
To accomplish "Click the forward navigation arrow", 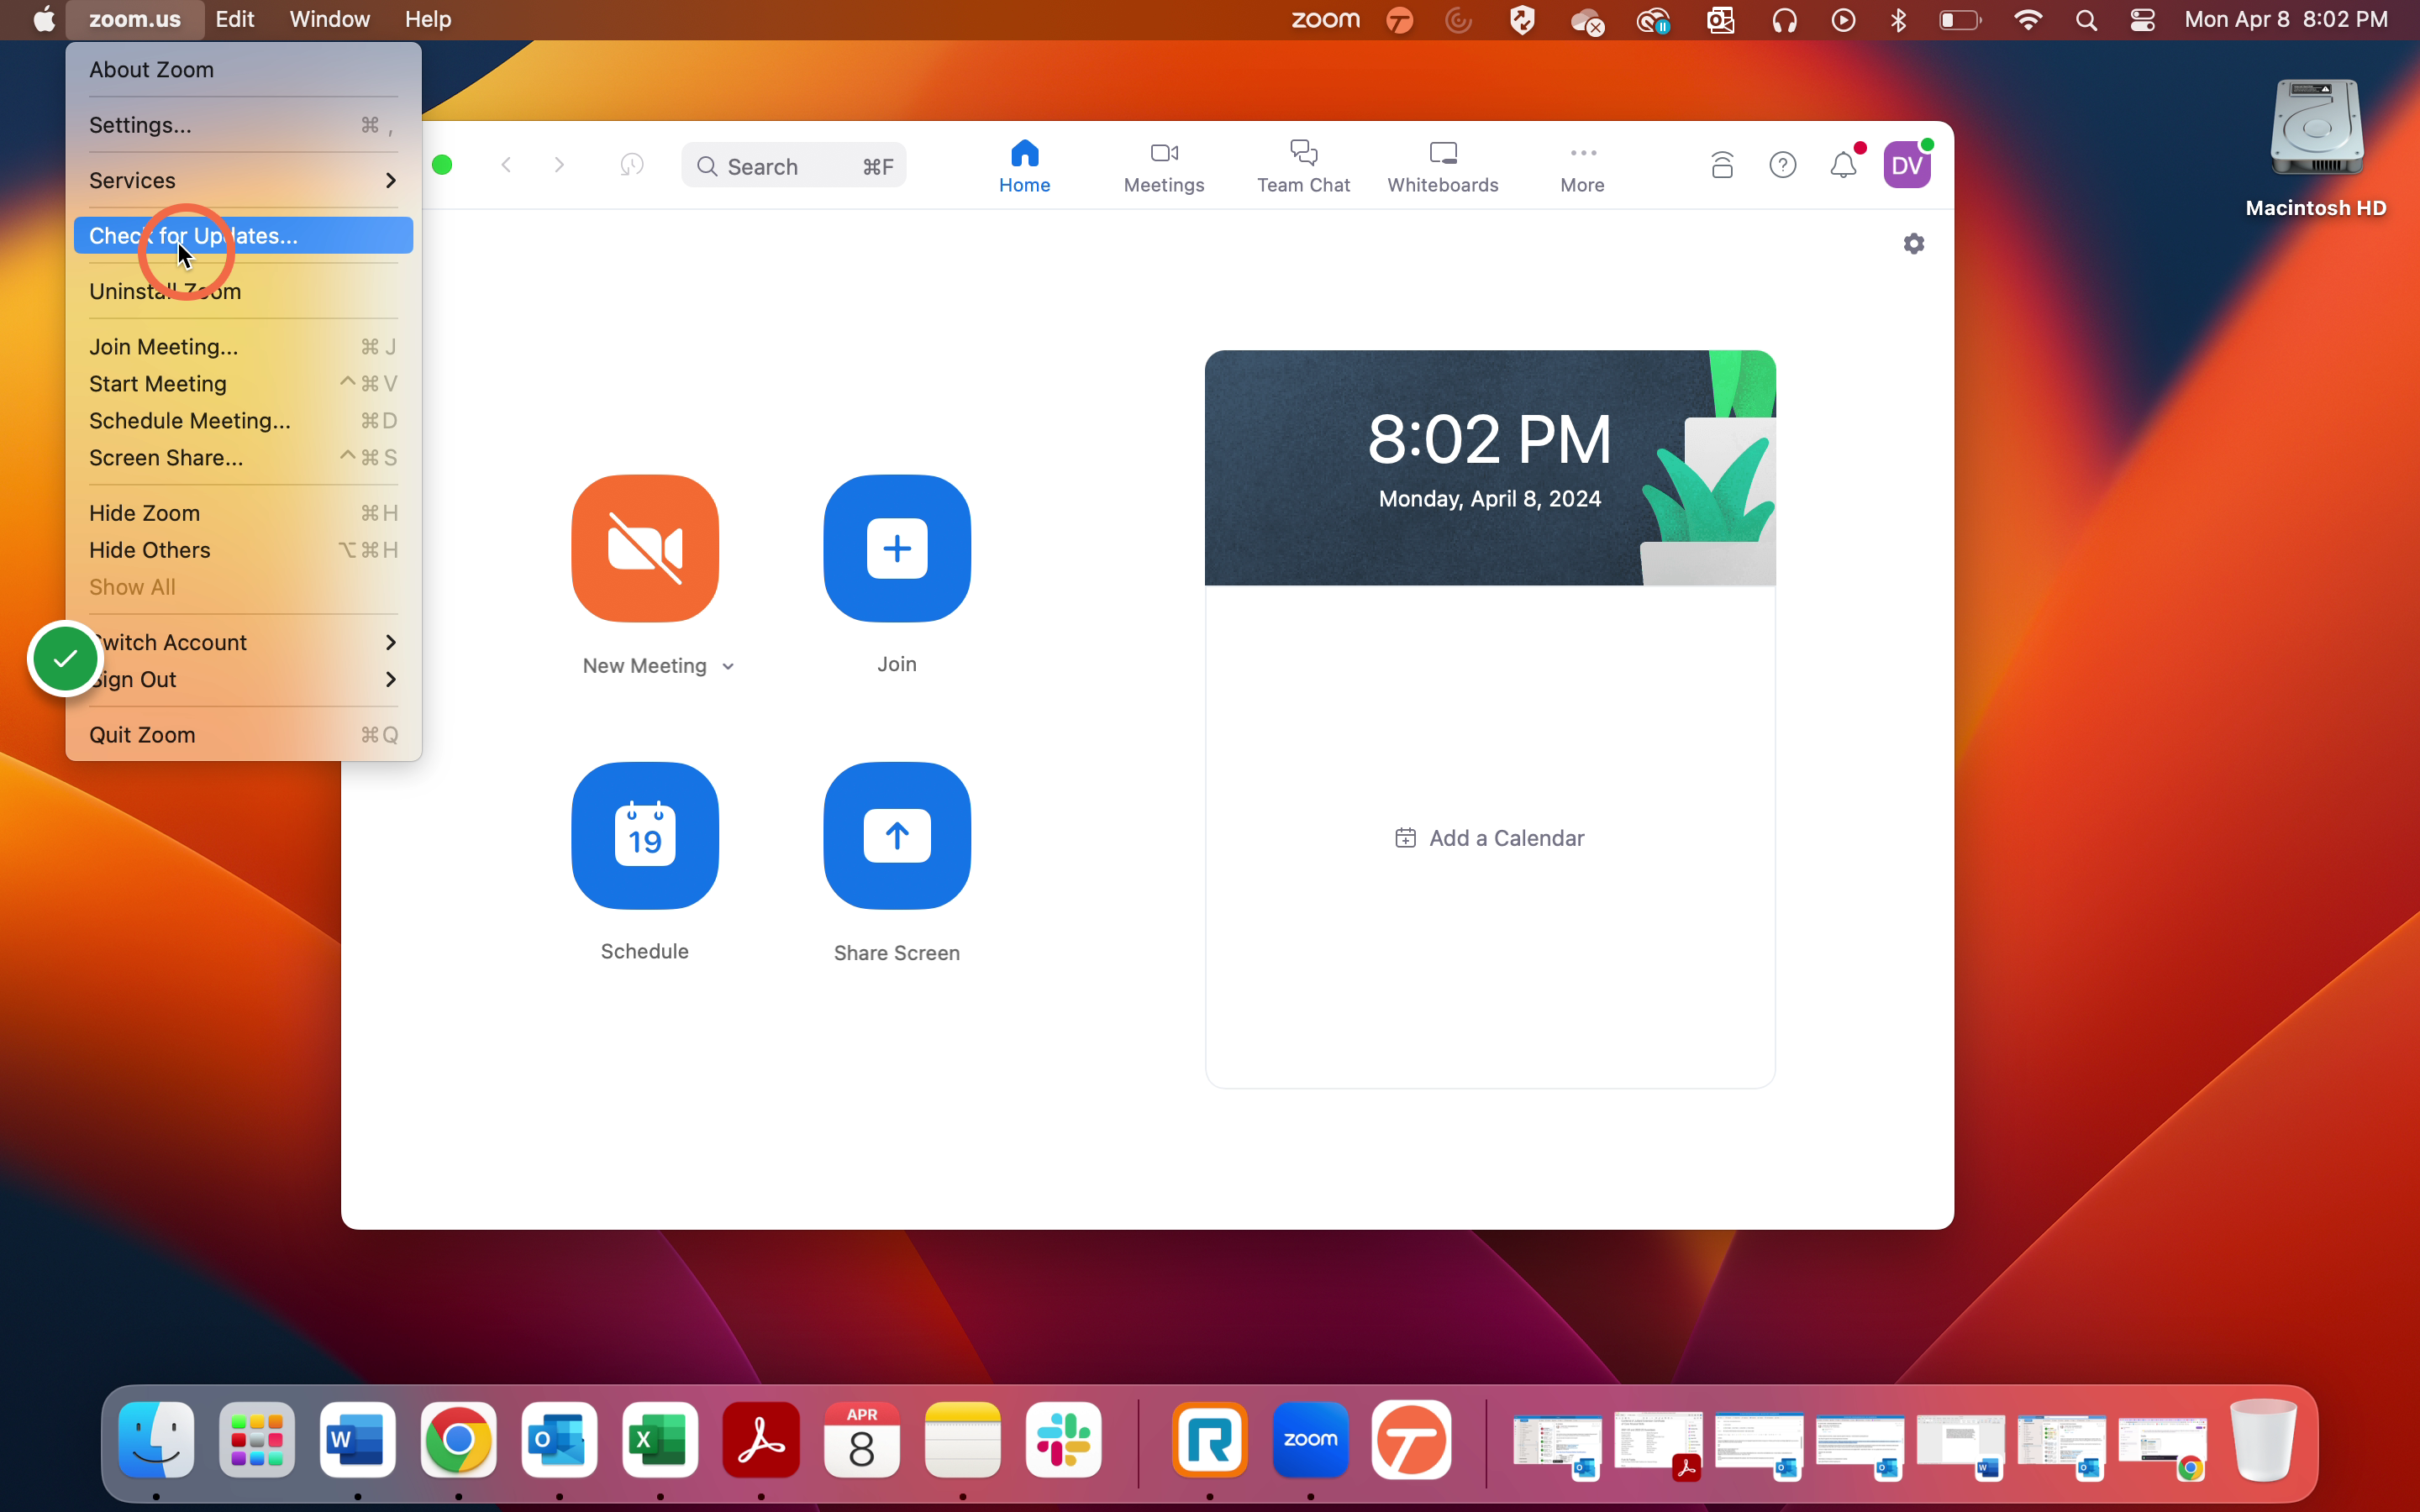I will pyautogui.click(x=559, y=165).
